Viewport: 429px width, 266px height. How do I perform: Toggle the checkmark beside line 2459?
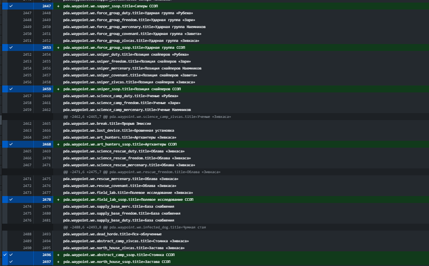(11, 89)
